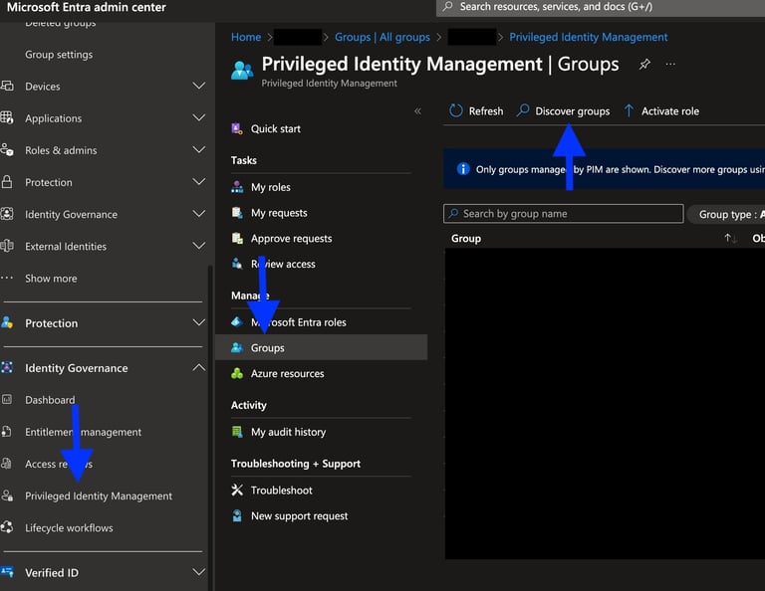Click Show more in left navigation
Image resolution: width=765 pixels, height=591 pixels.
51,279
